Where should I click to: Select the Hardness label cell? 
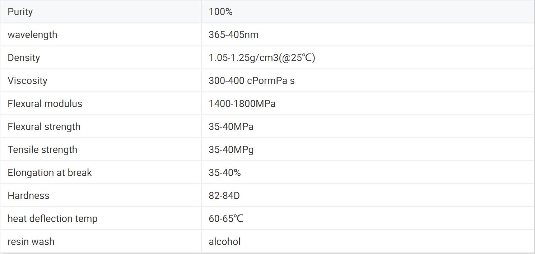point(28,196)
